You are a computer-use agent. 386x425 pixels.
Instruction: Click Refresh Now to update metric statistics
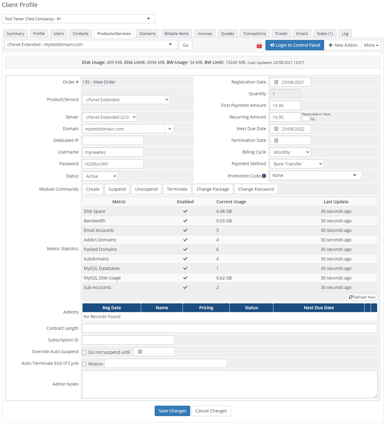362,297
